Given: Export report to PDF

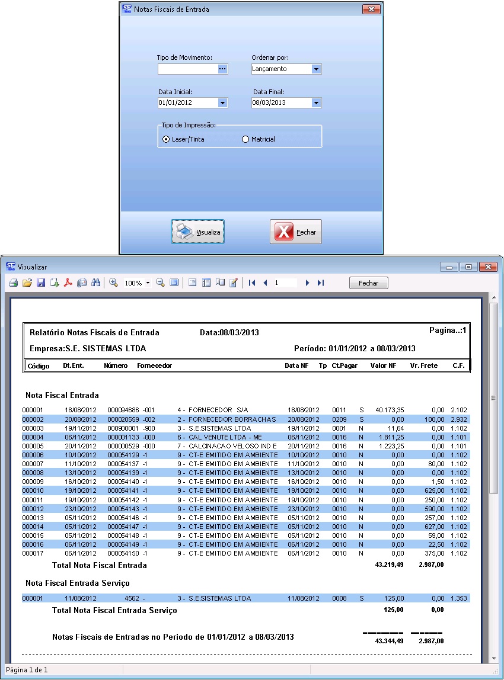Looking at the screenshot, I should [68, 283].
